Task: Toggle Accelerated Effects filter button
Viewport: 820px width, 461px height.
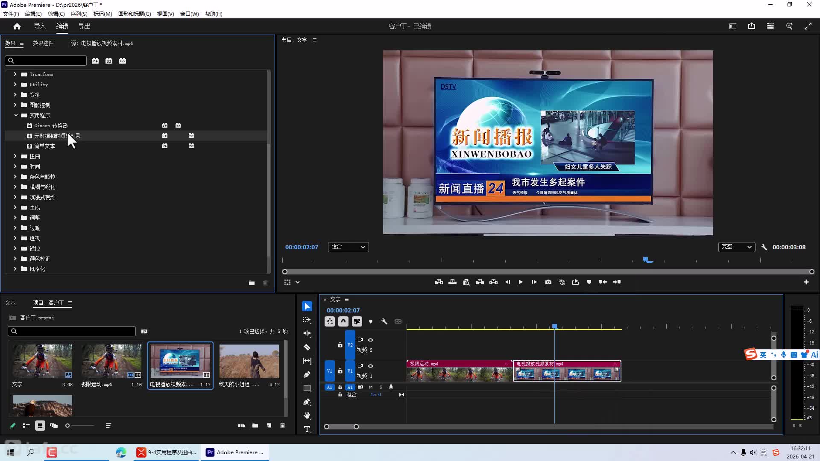Action: (x=95, y=61)
